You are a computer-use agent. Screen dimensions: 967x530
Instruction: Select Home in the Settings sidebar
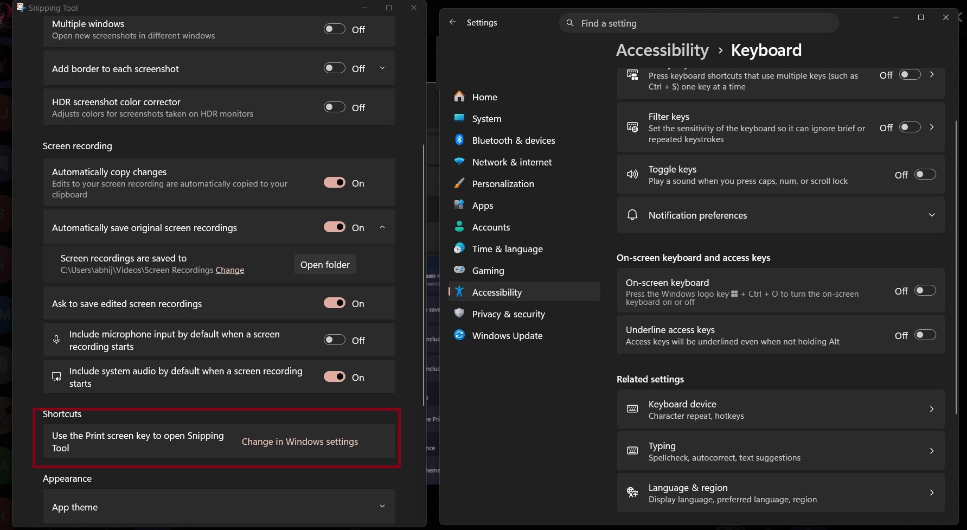pyautogui.click(x=484, y=97)
